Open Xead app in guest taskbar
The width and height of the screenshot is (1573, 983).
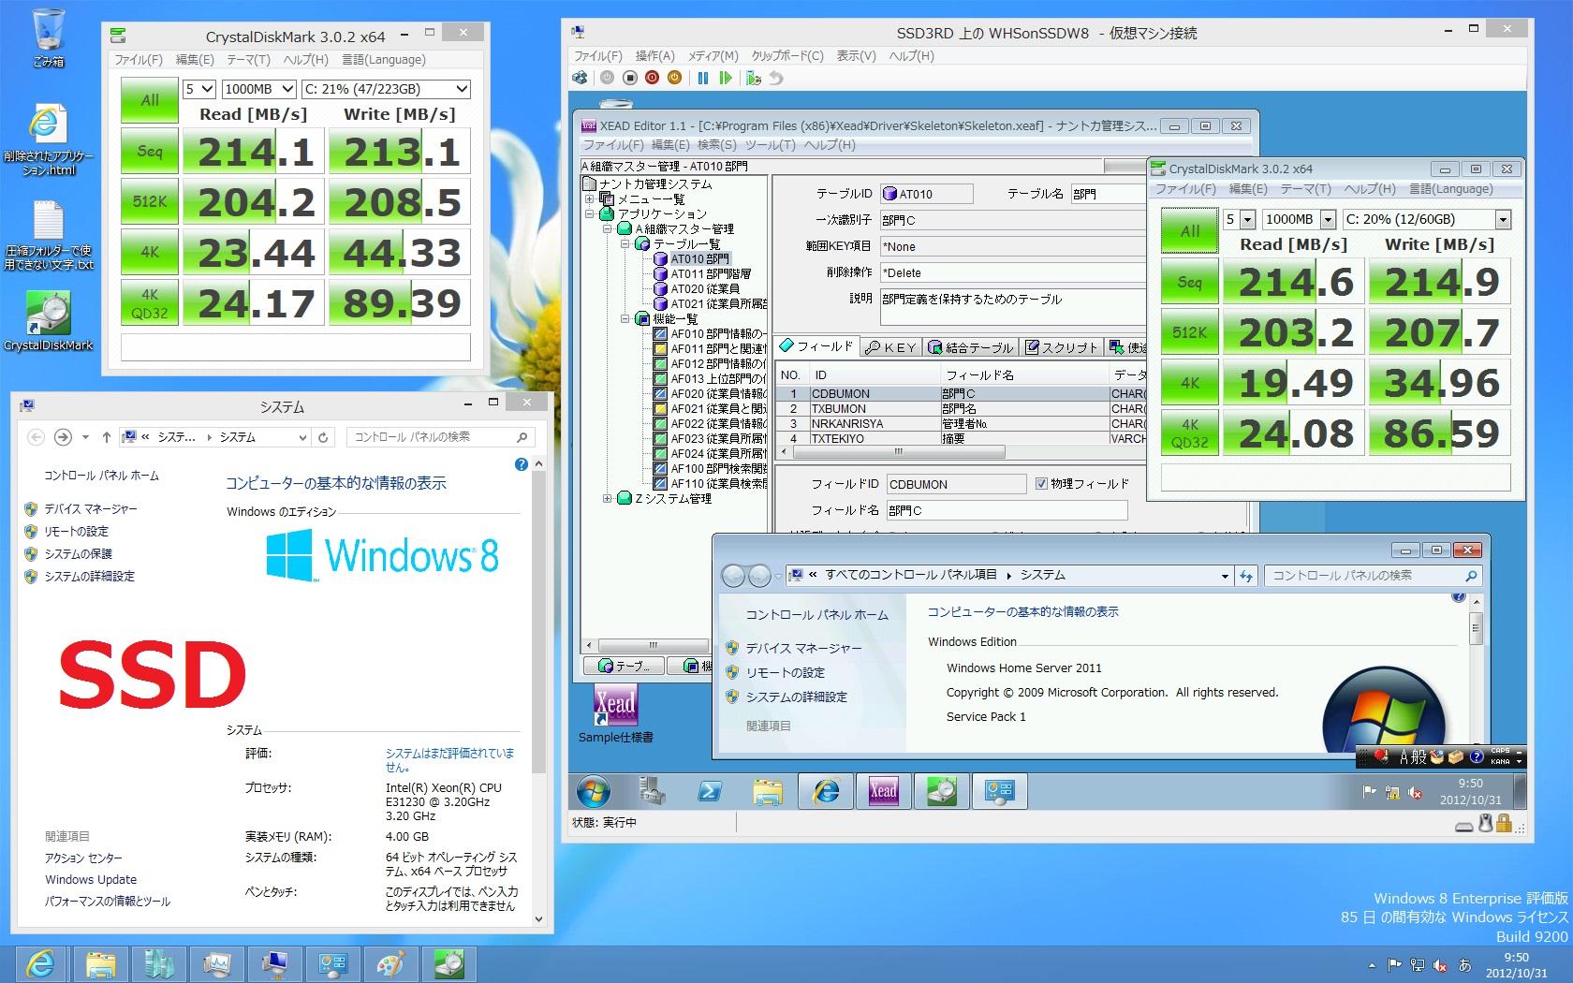pyautogui.click(x=883, y=792)
